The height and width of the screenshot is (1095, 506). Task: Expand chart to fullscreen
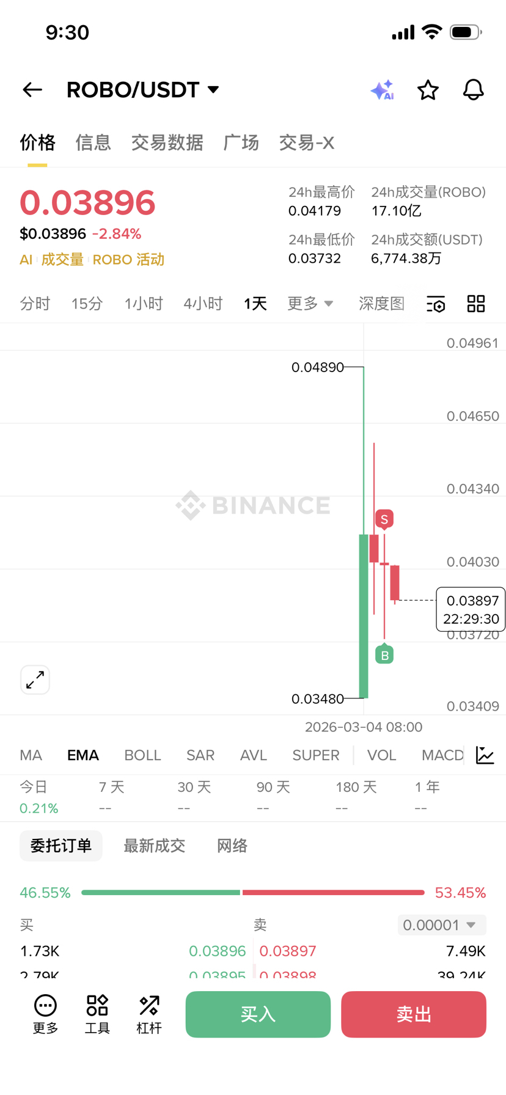[35, 679]
